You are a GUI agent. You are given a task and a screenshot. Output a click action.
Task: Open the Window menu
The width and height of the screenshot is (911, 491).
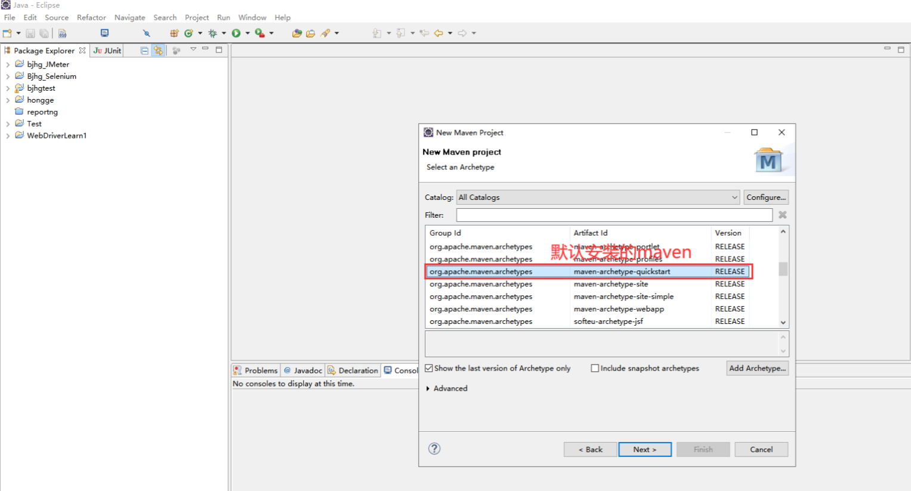252,17
